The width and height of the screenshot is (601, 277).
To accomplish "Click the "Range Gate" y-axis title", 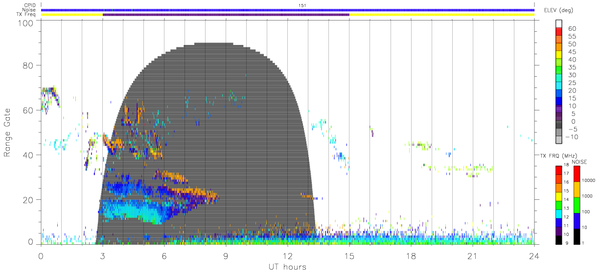I will click(x=8, y=132).
